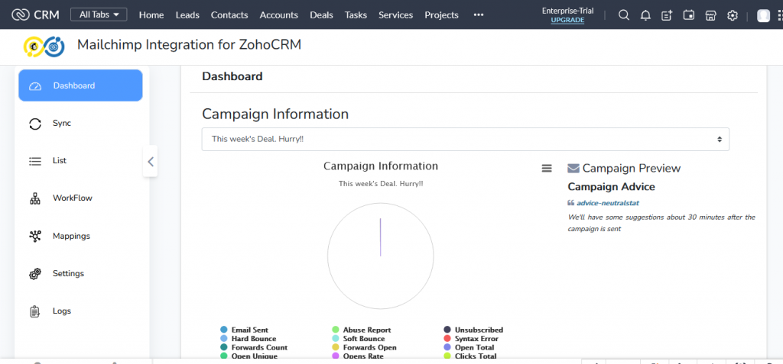The width and height of the screenshot is (783, 364).
Task: Click the Campaign Preview envelope icon
Action: pos(573,169)
